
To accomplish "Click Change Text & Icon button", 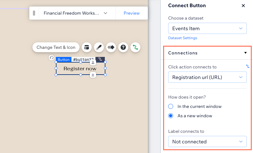I will click(x=56, y=47).
